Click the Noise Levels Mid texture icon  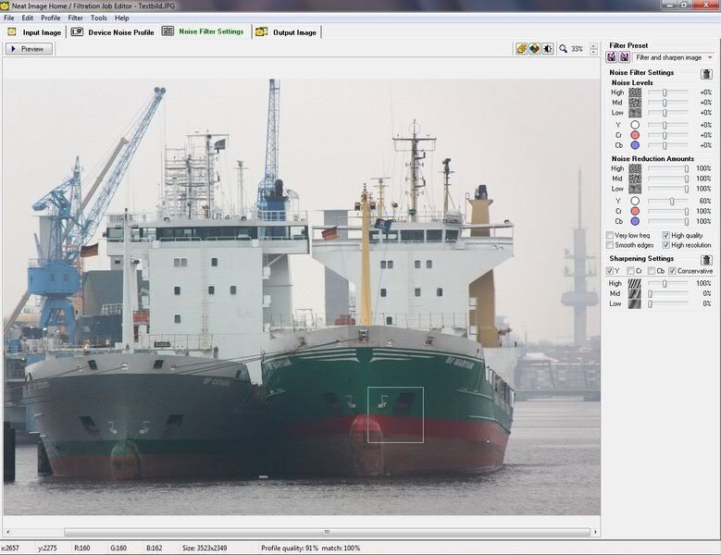point(635,103)
